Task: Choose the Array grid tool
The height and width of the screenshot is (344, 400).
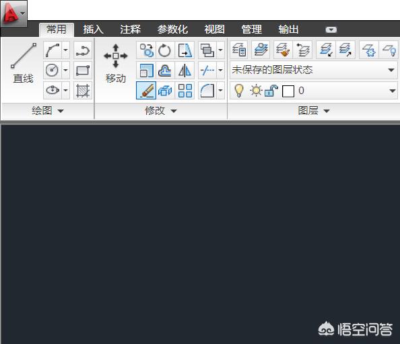Action: [185, 91]
